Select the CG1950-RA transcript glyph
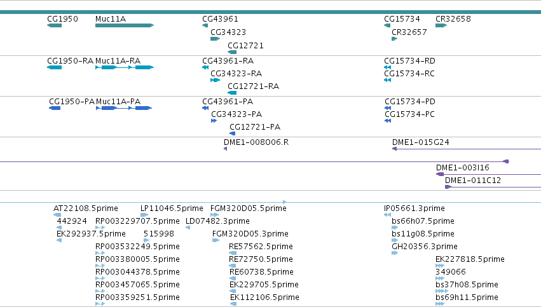Viewport: 541px width, 307px height. pos(54,67)
